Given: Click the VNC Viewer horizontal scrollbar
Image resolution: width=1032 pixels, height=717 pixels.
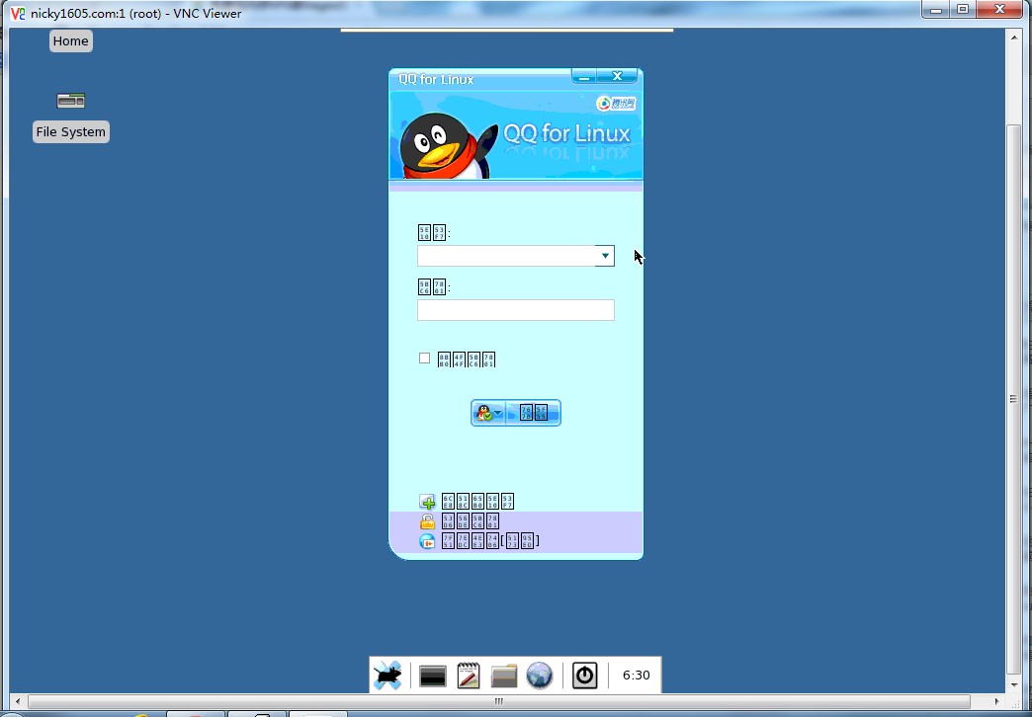Looking at the screenshot, I should tap(499, 701).
